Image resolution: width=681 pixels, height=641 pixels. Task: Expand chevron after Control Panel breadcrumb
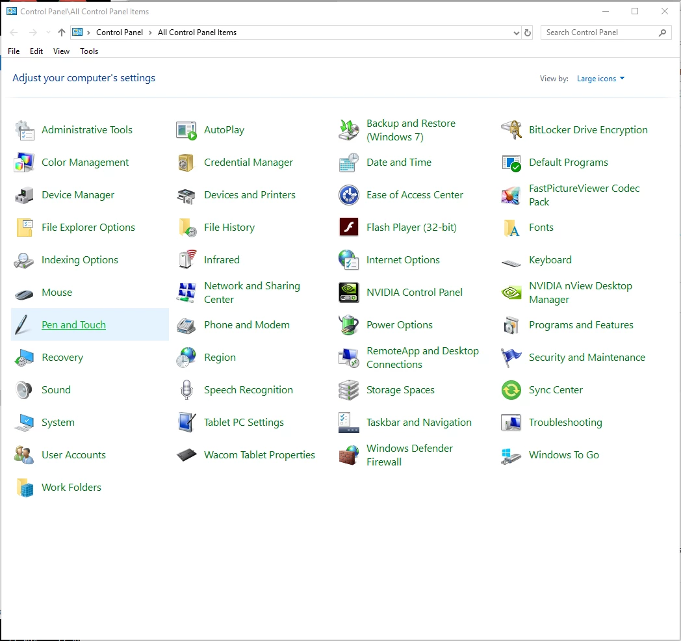150,33
